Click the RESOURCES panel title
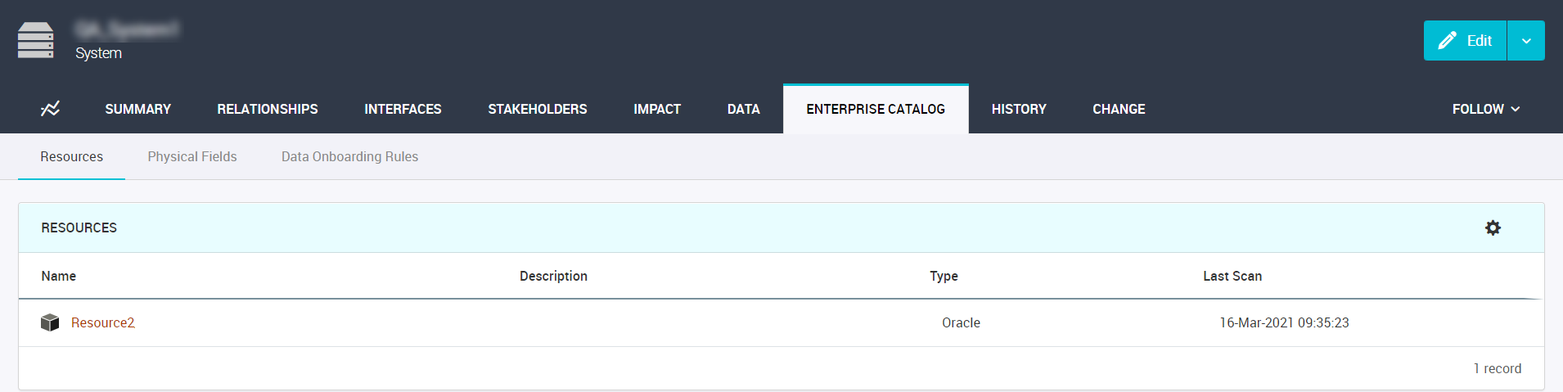This screenshot has width=1563, height=392. click(79, 228)
